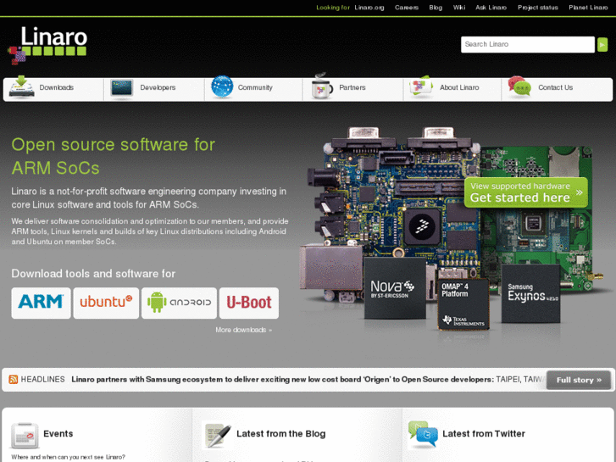Open the About Linaro menu
The width and height of the screenshot is (616, 462).
(452, 89)
